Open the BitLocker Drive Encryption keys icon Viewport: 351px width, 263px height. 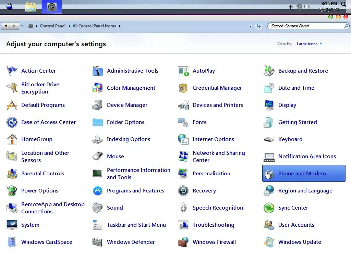pyautogui.click(x=12, y=88)
